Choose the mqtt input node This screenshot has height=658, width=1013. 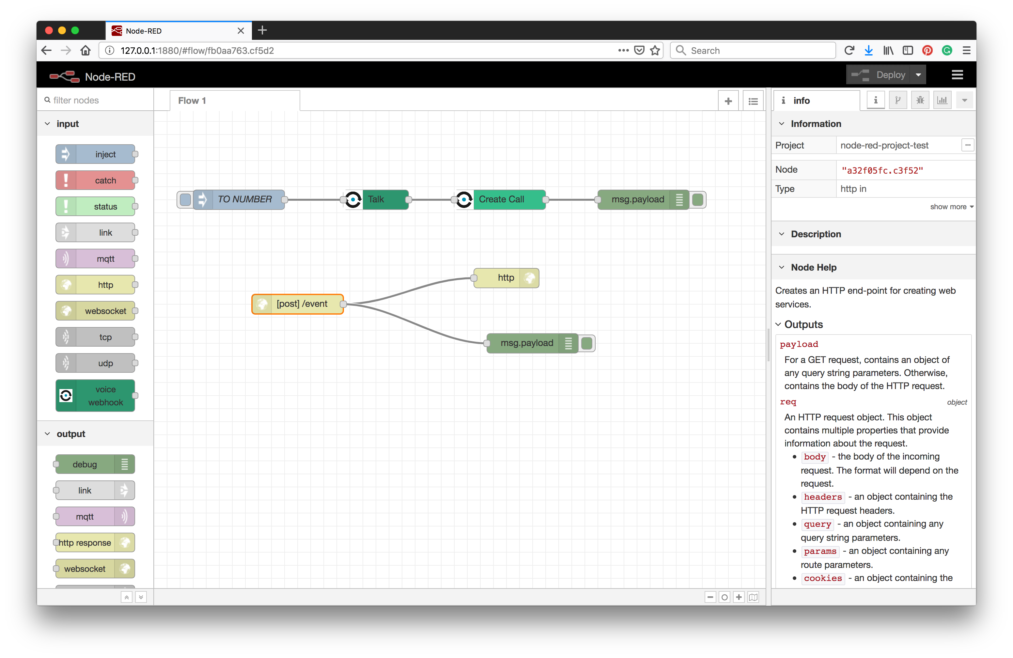point(95,259)
